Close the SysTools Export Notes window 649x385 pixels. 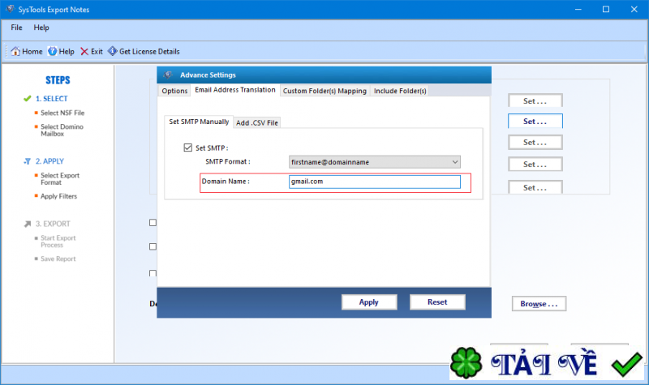click(634, 9)
